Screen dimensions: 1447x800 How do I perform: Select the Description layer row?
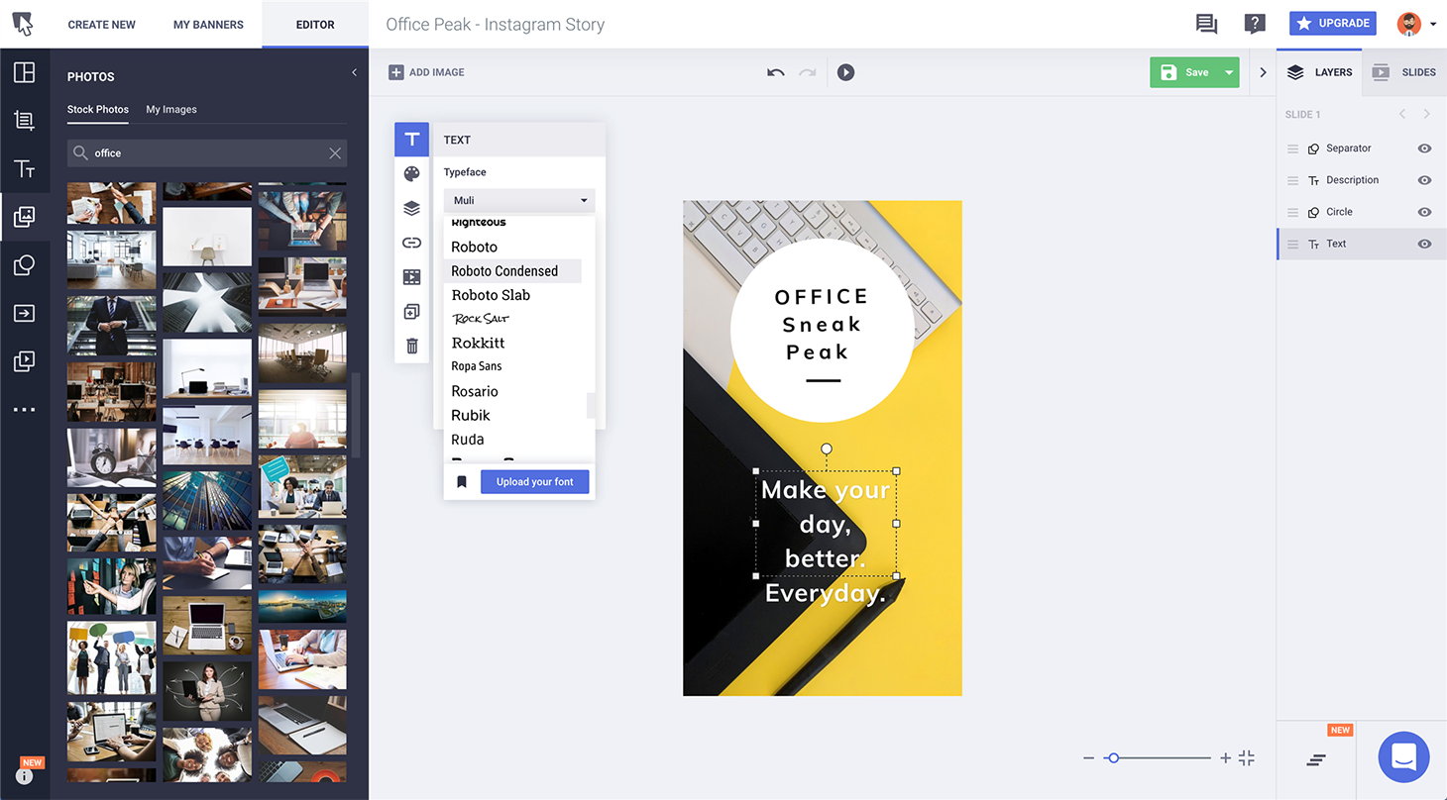click(x=1362, y=180)
